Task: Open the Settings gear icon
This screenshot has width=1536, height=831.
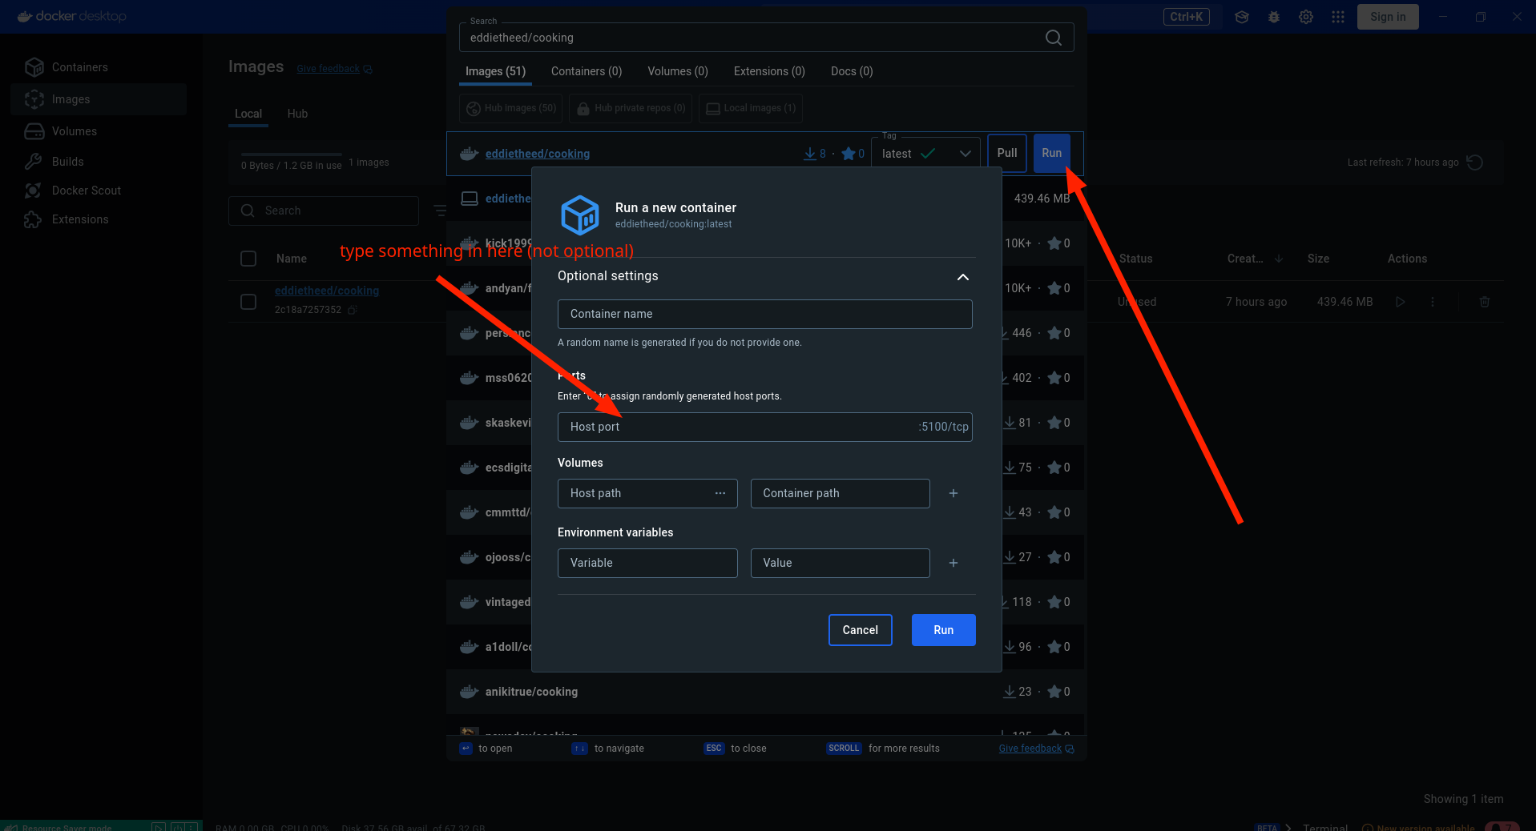Action: 1306,17
